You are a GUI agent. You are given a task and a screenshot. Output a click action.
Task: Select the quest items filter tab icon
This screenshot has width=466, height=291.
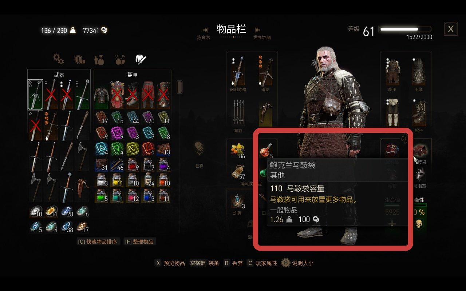click(79, 59)
